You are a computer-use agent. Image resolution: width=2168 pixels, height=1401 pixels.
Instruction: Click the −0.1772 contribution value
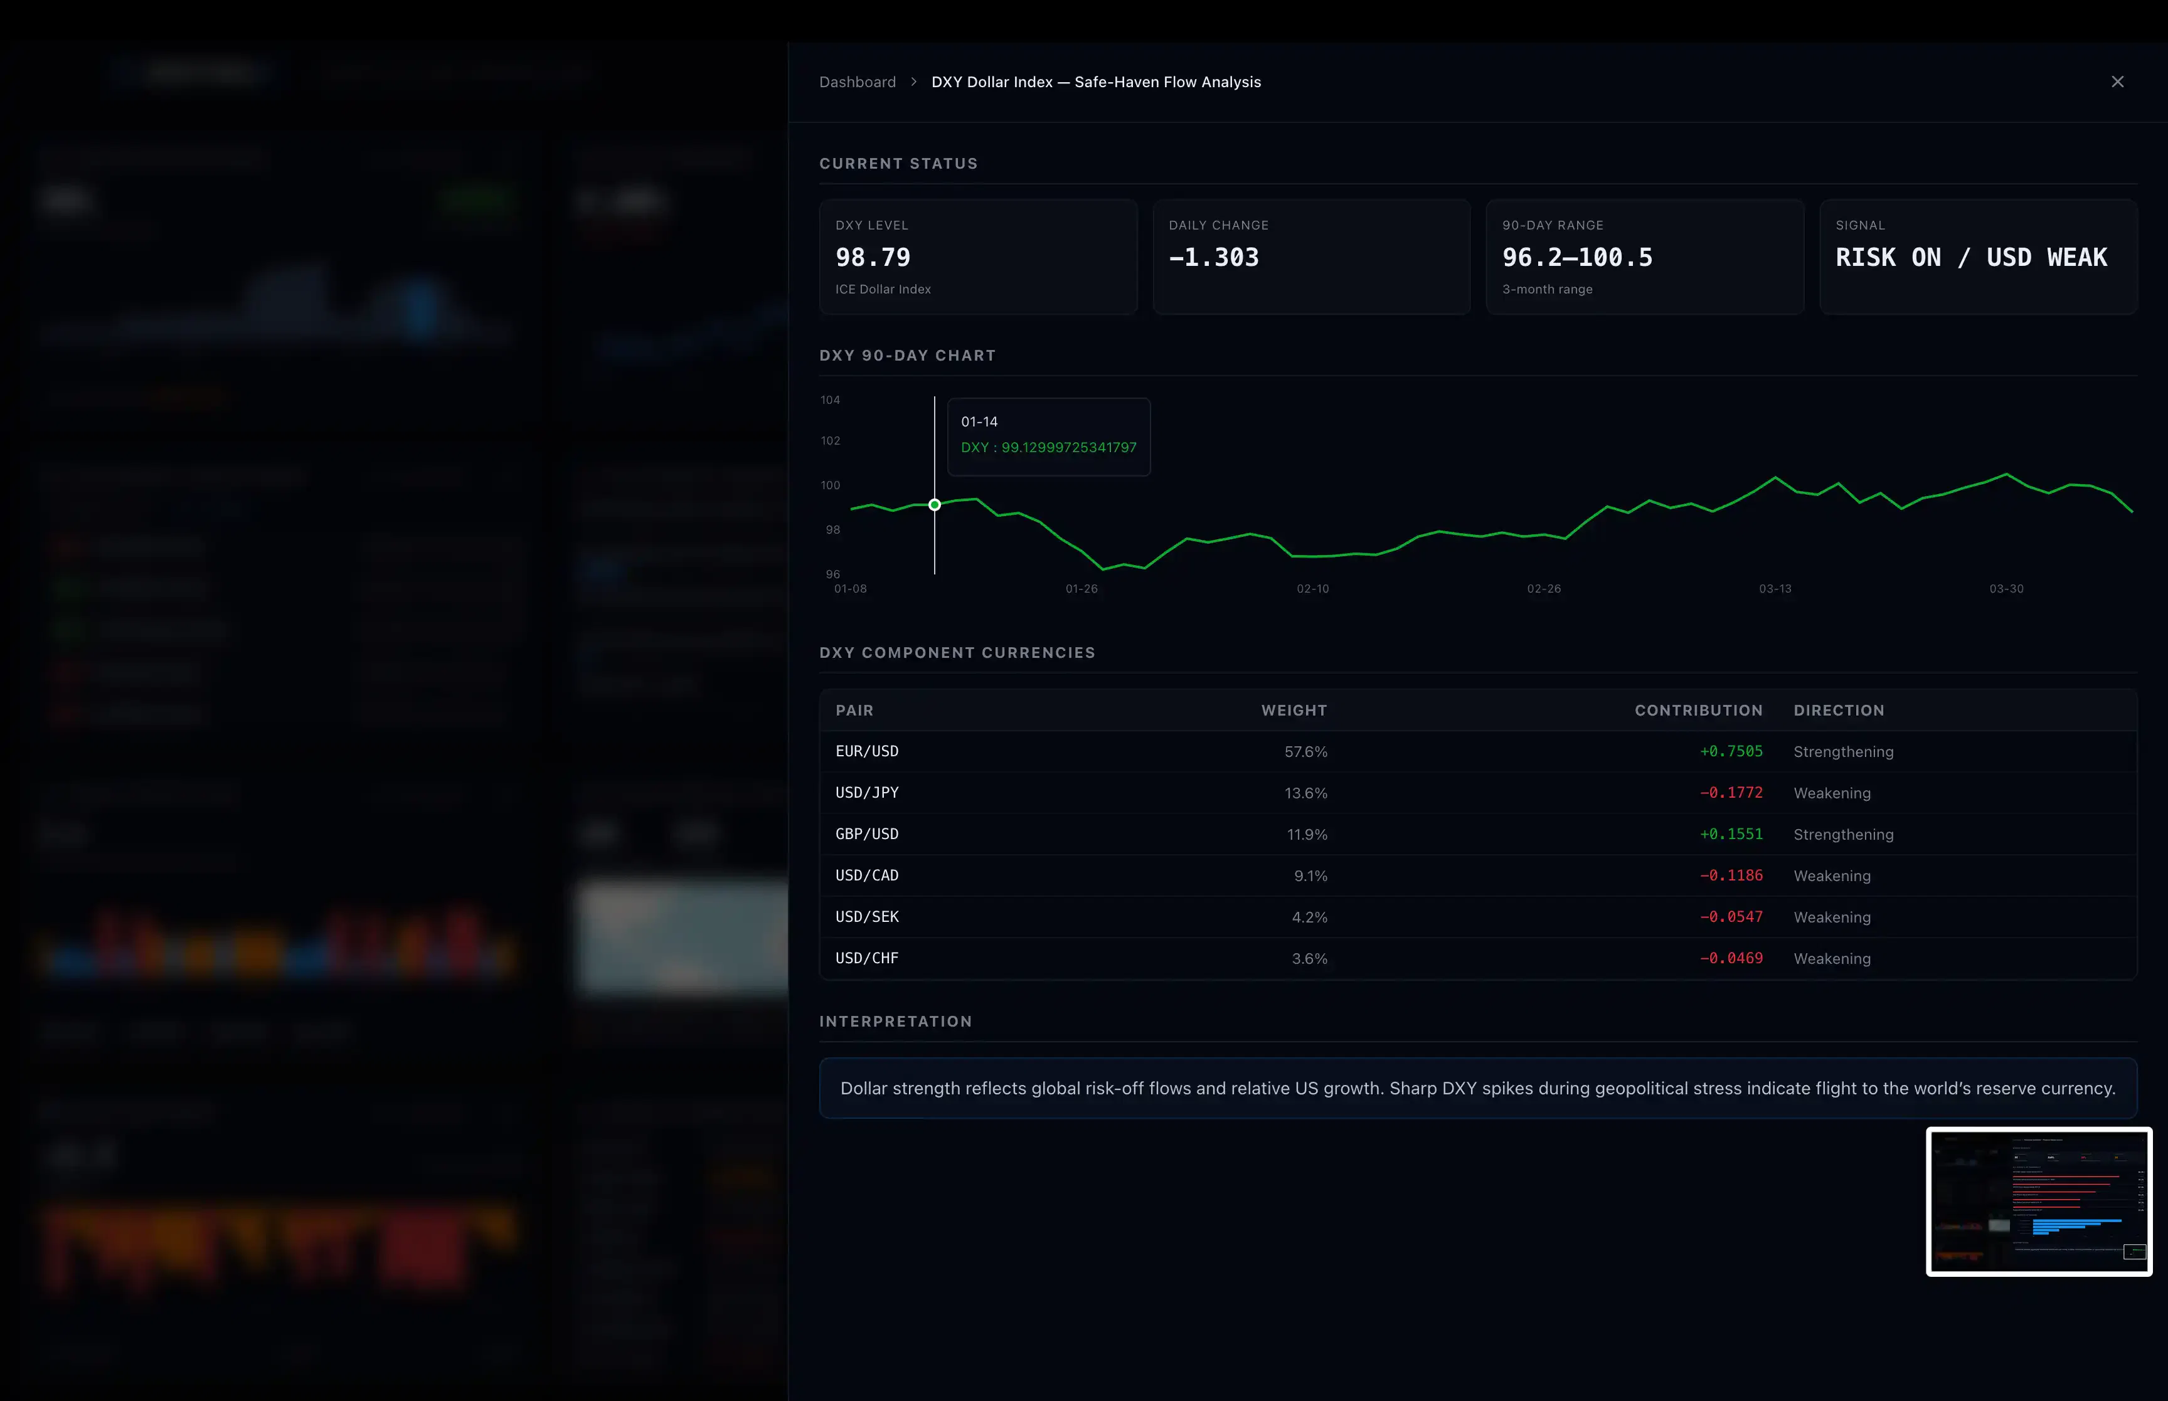pos(1730,793)
